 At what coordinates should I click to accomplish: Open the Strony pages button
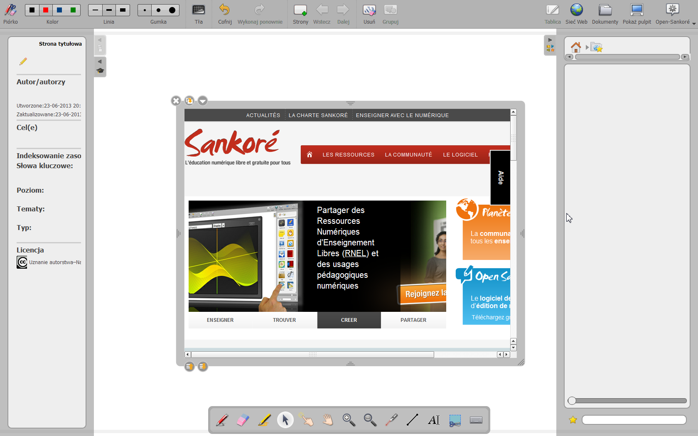[300, 14]
